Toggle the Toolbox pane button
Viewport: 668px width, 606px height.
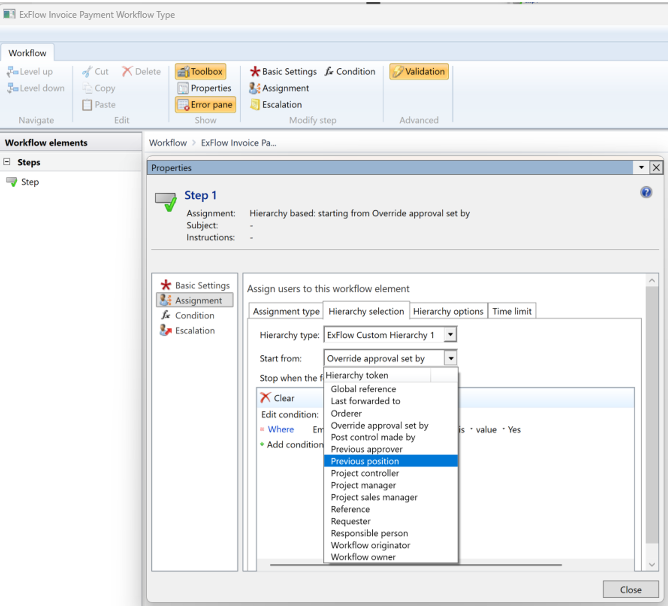(201, 71)
